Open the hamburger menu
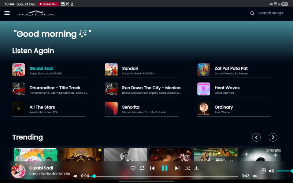This screenshot has width=293, height=183. pyautogui.click(x=7, y=13)
